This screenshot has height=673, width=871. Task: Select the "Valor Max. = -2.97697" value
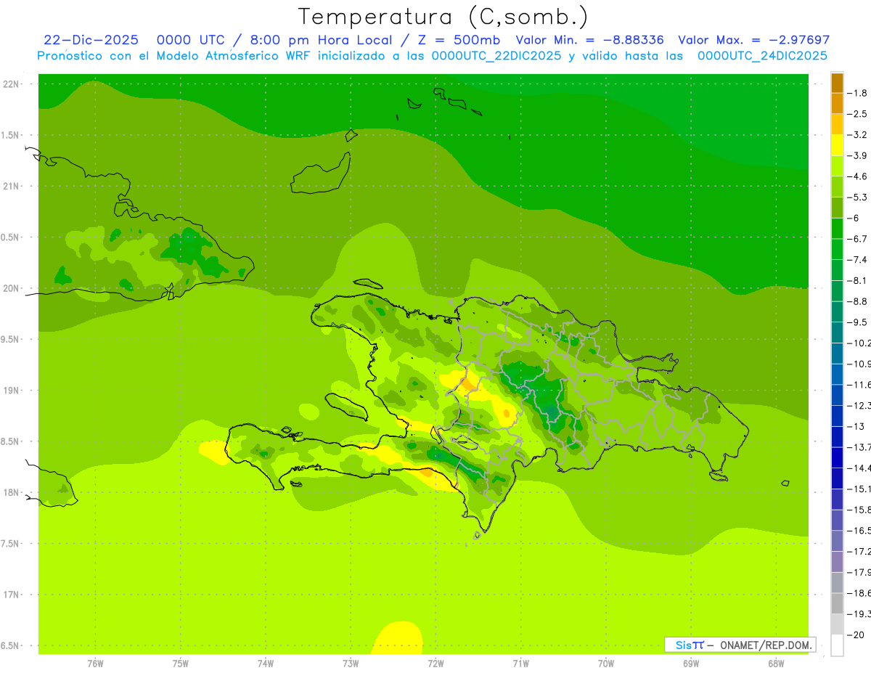(x=753, y=40)
